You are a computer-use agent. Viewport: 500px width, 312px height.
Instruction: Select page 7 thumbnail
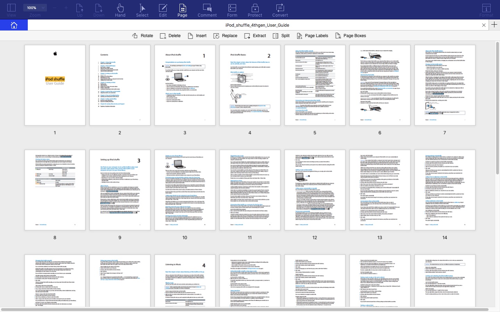(445, 85)
